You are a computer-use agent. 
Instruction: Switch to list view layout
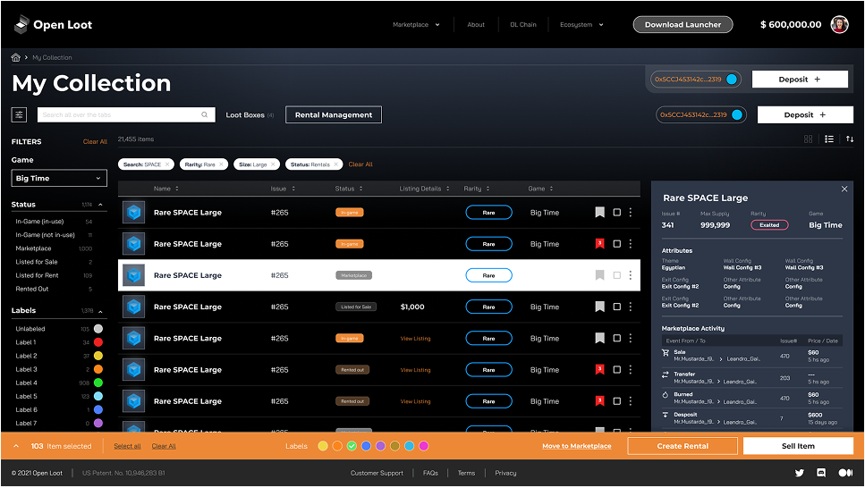(x=829, y=139)
